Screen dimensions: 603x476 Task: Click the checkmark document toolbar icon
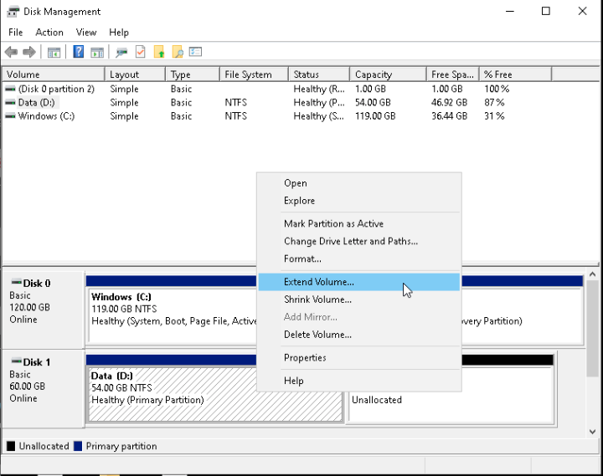(x=141, y=52)
